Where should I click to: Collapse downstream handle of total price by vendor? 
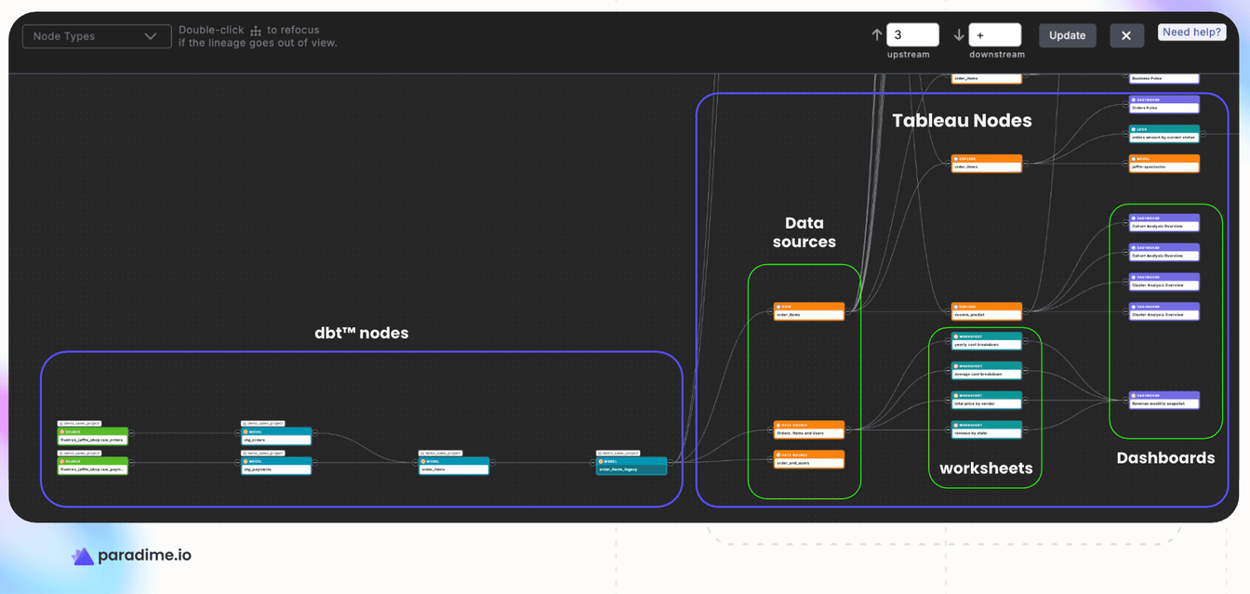point(1025,400)
